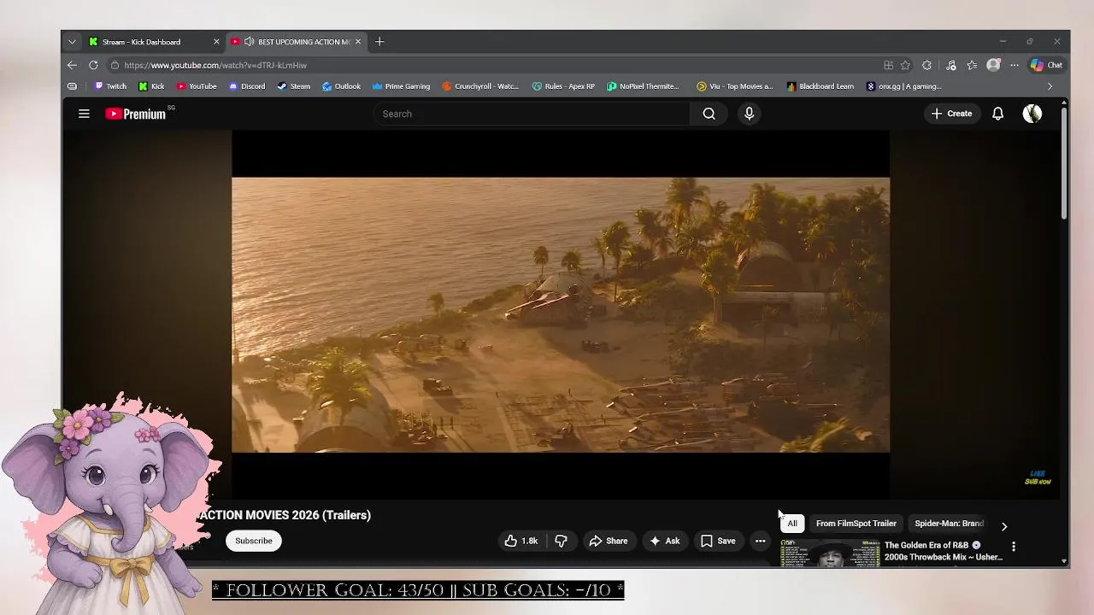
Task: Mute the tab via its speaker icon
Action: click(249, 42)
